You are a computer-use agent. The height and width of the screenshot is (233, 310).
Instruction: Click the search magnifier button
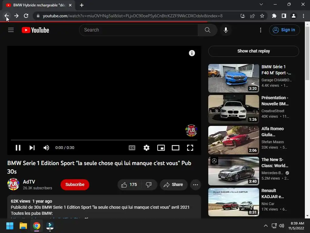pos(208,30)
